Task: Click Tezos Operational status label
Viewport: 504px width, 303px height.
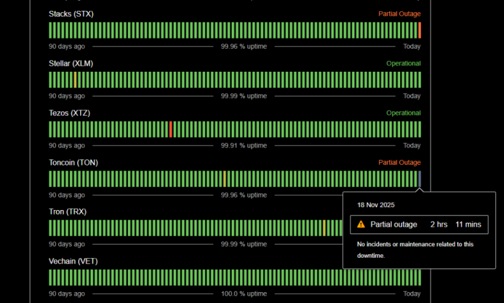Action: (x=403, y=113)
